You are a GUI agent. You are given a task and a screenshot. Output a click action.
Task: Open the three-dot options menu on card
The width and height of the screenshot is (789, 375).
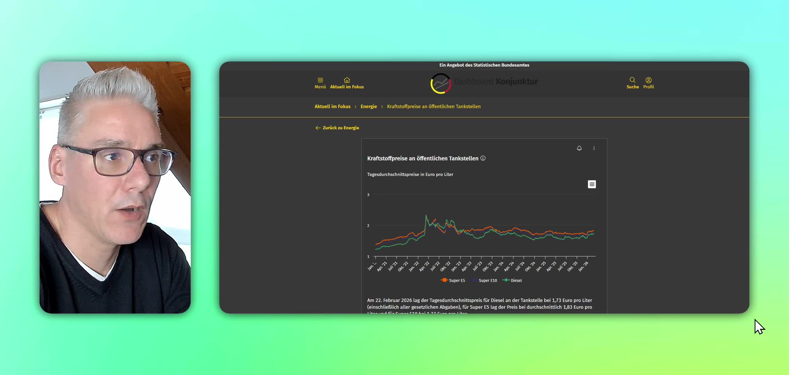pos(594,148)
